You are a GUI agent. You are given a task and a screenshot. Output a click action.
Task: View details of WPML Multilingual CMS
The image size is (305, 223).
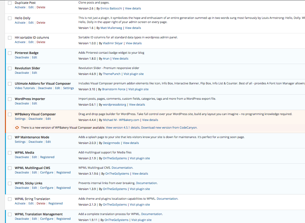pos(140,174)
